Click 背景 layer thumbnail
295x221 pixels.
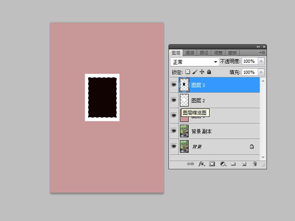(x=184, y=146)
